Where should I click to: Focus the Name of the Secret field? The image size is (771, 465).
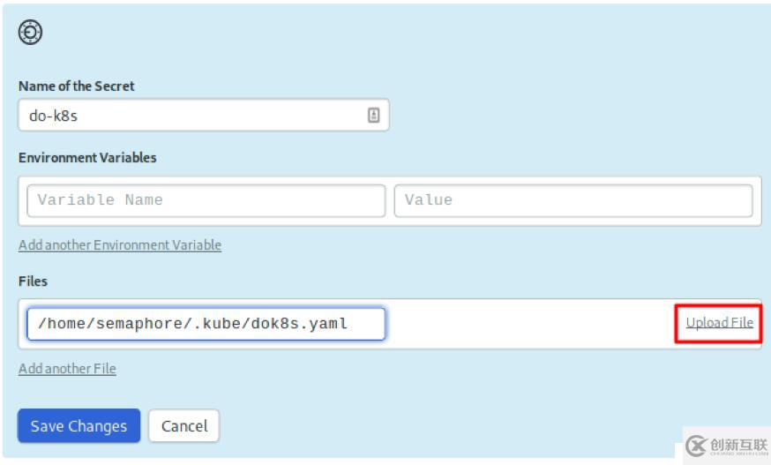click(204, 115)
